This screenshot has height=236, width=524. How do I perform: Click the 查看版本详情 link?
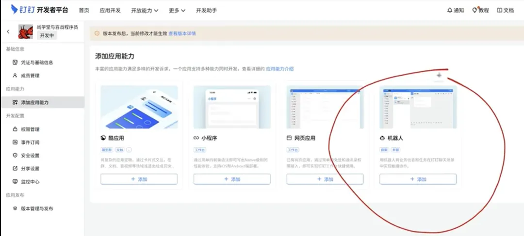click(x=182, y=33)
